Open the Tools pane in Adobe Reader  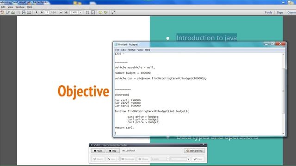point(268,12)
